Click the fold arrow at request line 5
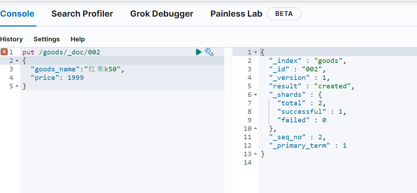Image resolution: width=417 pixels, height=193 pixels. (x=17, y=86)
